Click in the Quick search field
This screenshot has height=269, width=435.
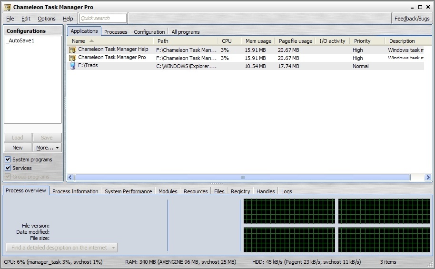[x=103, y=18]
